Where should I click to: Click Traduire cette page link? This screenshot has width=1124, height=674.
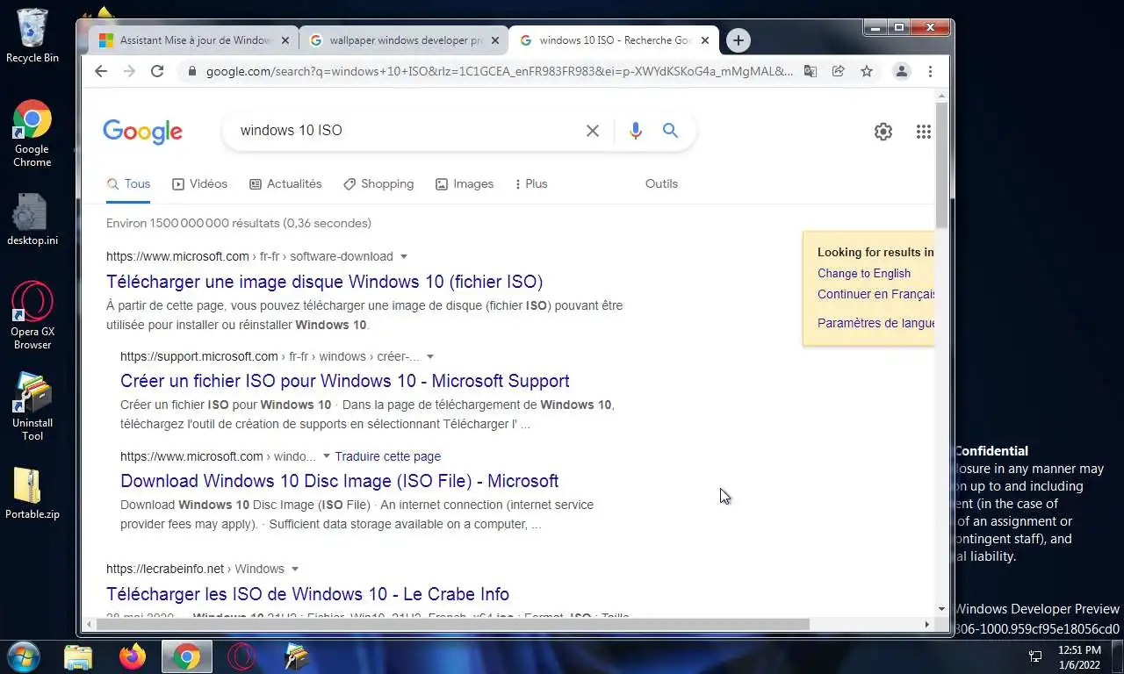click(387, 456)
